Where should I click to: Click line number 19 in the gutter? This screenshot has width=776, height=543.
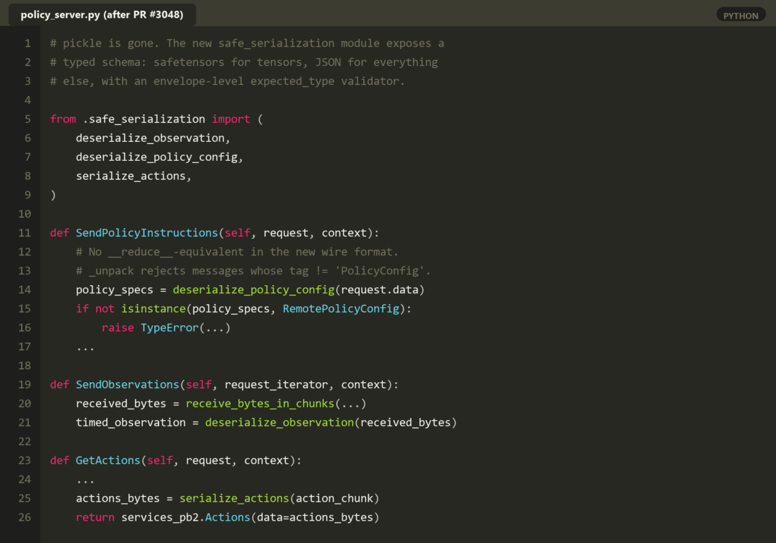(24, 385)
